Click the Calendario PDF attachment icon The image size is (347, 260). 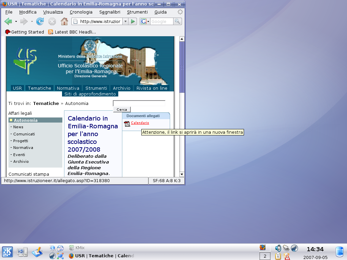(127, 124)
